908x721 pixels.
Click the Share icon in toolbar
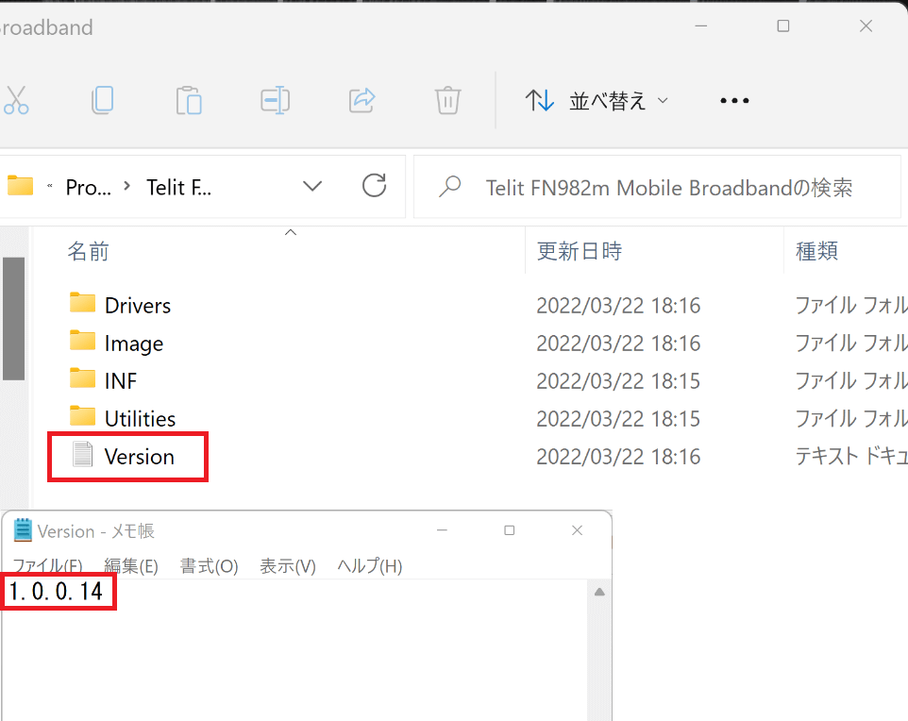(362, 100)
